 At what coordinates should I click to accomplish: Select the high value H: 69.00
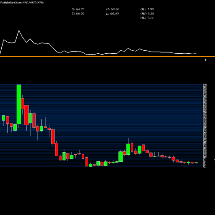coord(113,9)
